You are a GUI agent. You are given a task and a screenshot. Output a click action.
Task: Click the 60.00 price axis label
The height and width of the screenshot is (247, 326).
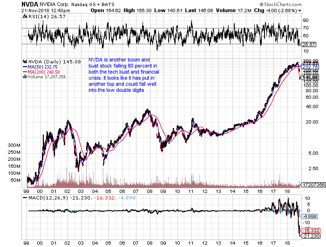click(312, 97)
